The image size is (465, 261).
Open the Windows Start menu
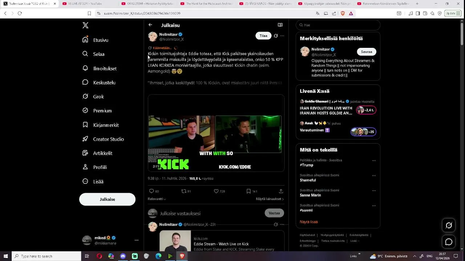point(6,256)
